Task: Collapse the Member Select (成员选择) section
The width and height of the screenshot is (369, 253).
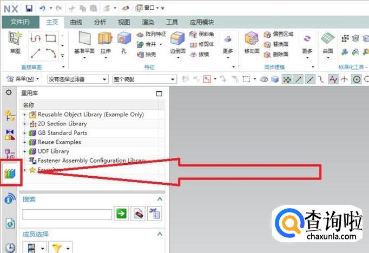Action: [x=160, y=234]
